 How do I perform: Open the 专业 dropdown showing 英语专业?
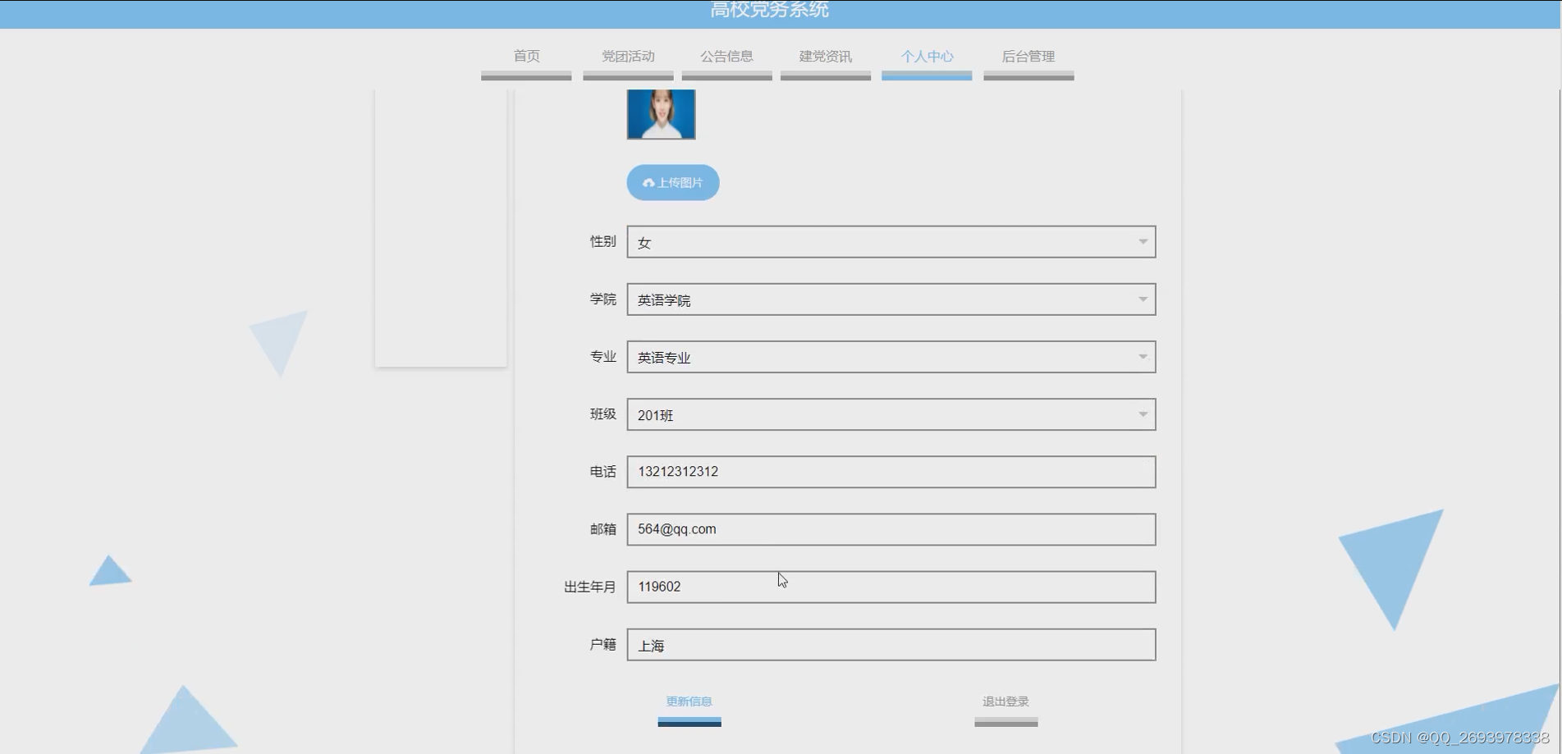(x=891, y=357)
